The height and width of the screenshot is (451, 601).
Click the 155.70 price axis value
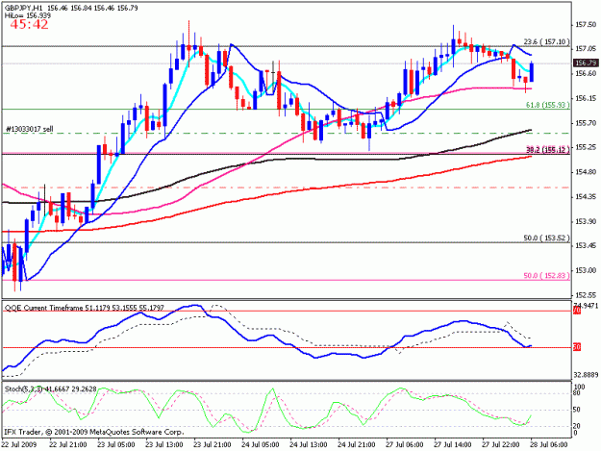(586, 123)
